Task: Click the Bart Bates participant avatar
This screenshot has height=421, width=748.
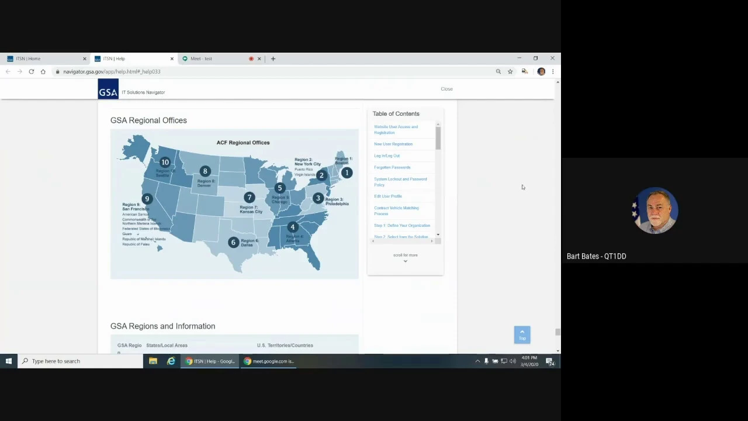Action: [x=655, y=210]
